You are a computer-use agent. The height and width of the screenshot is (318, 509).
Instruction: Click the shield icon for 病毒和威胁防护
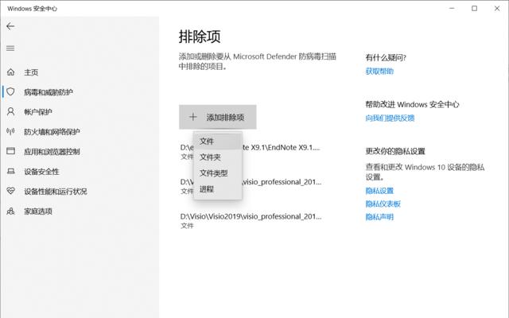click(10, 92)
